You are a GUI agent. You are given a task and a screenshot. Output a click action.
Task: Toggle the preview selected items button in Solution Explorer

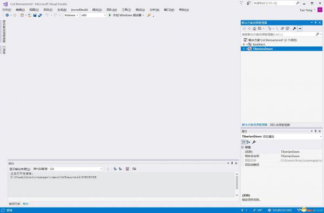300,29
